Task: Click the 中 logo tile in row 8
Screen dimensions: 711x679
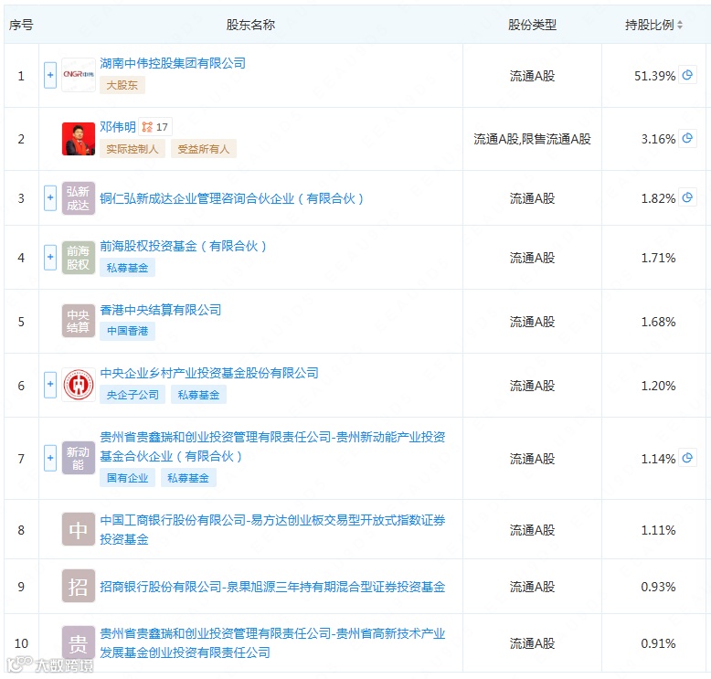Action: click(x=79, y=529)
